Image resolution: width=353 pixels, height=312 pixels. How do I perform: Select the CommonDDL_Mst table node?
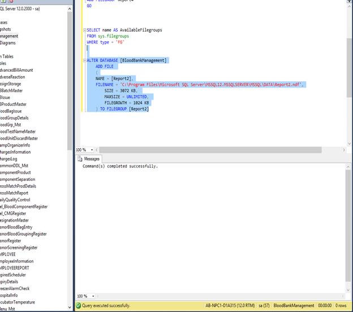tap(14, 166)
